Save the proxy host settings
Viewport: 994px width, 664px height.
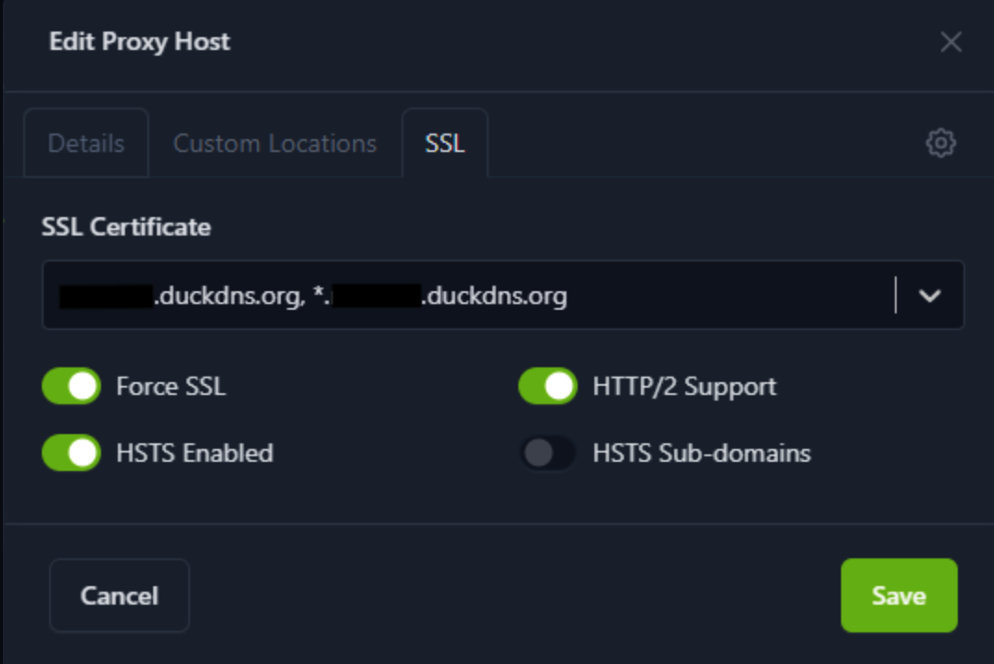(898, 595)
